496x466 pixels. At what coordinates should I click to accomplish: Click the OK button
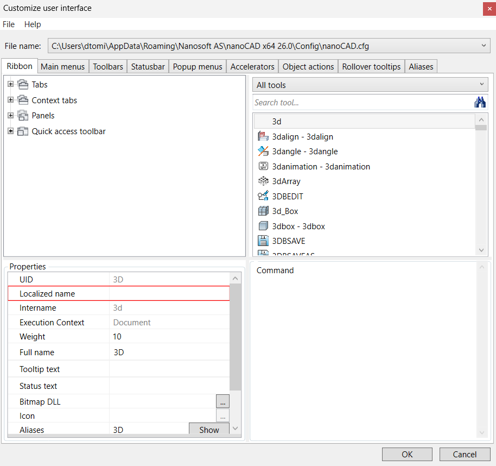407,454
